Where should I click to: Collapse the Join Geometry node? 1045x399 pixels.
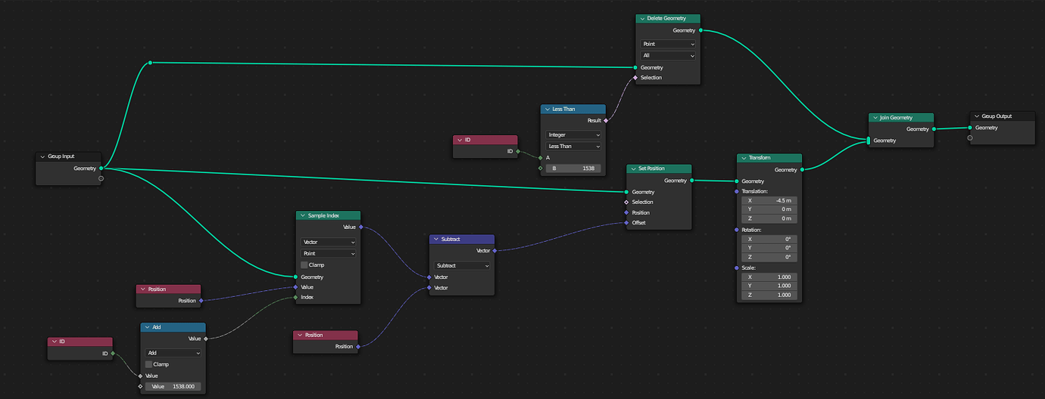click(875, 117)
